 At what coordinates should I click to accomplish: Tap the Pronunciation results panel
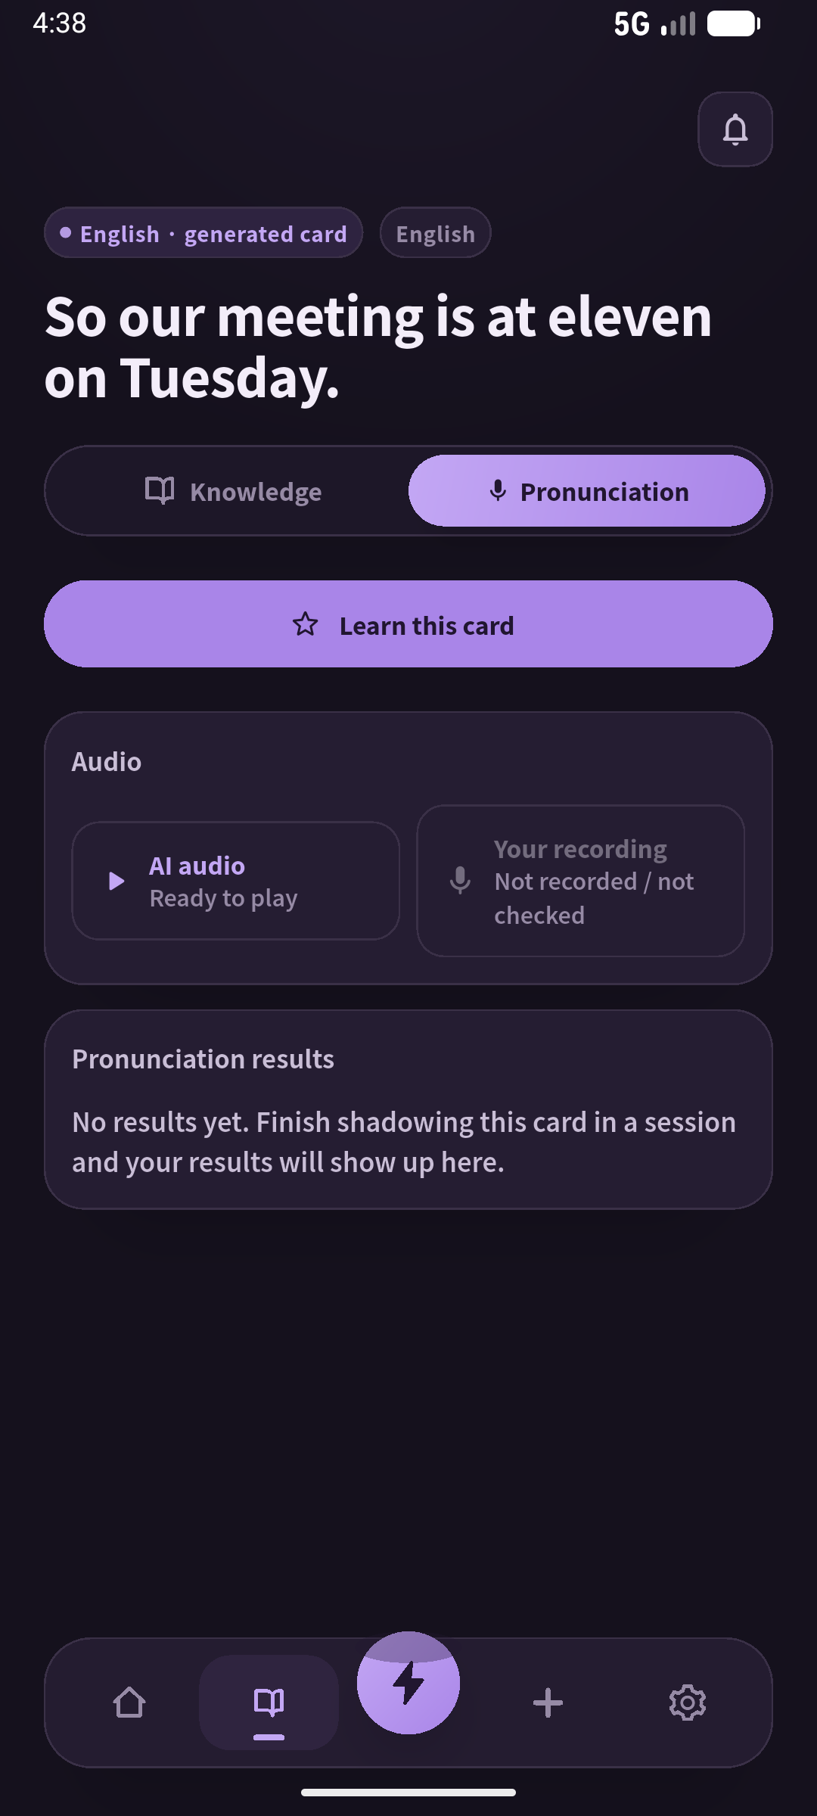[408, 1109]
